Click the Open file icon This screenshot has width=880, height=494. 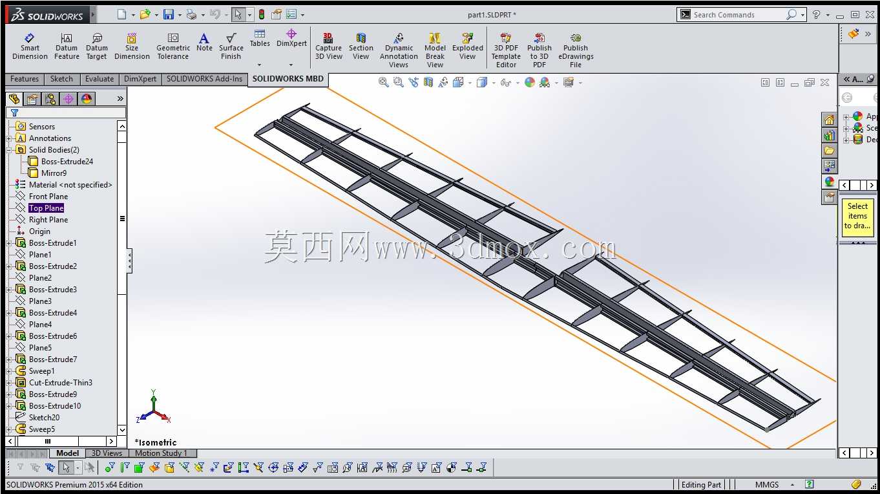[x=145, y=14]
